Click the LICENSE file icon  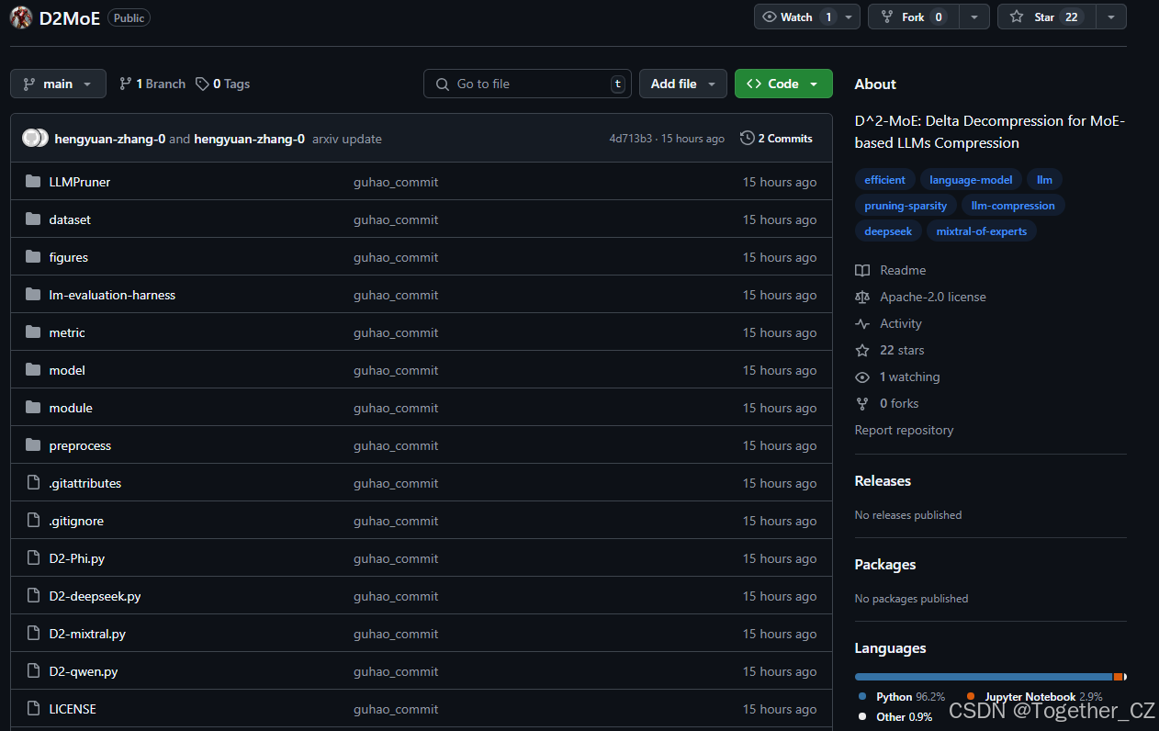[33, 709]
